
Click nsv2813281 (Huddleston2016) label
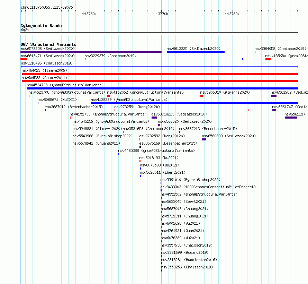click(189, 260)
